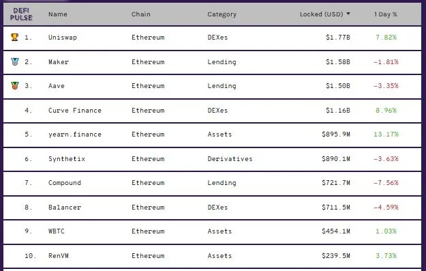Click the silver medal icon beside Maker
The width and height of the screenshot is (426, 271).
point(15,61)
